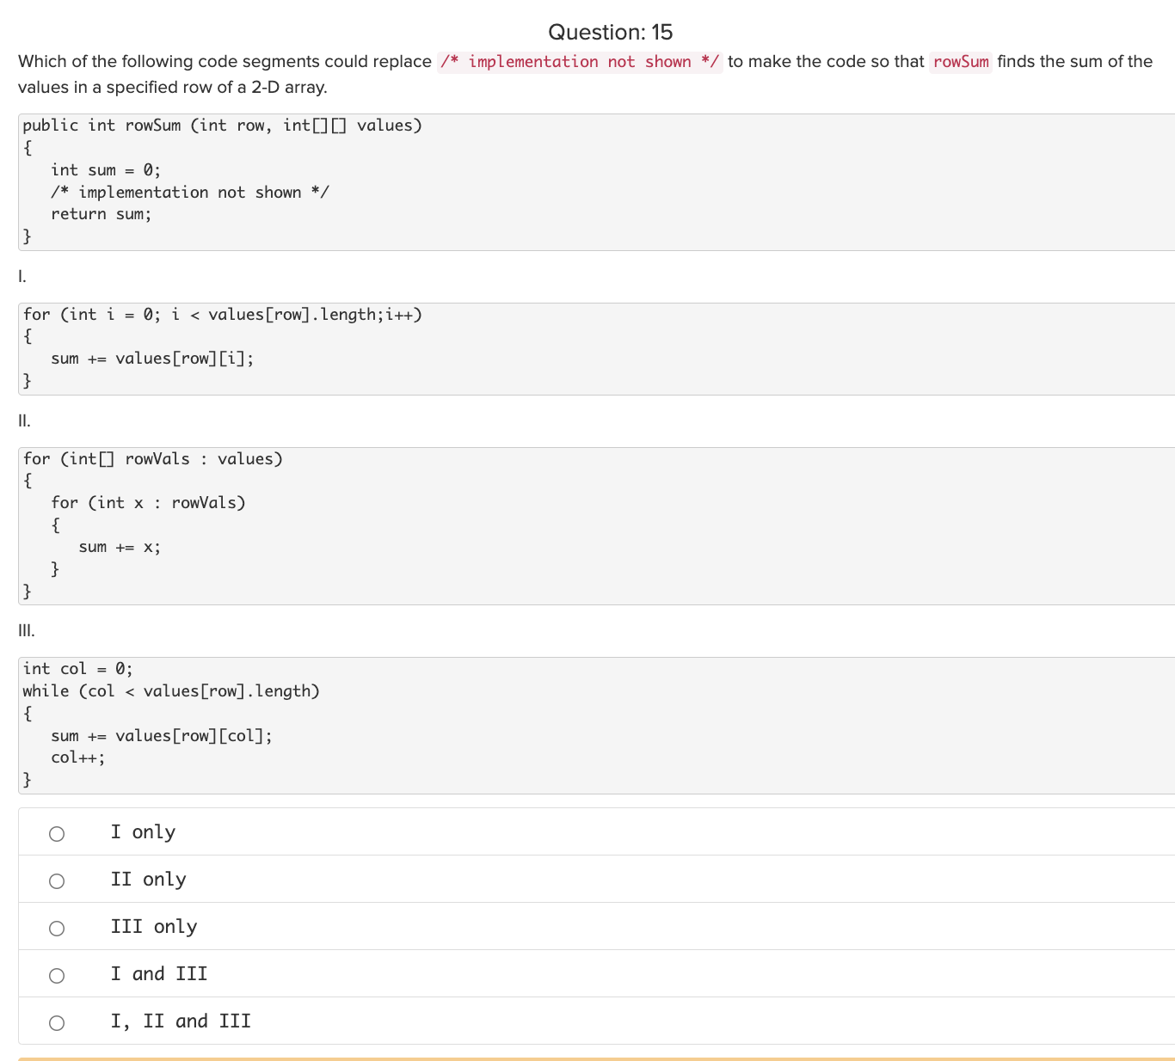This screenshot has height=1061, width=1175.
Task: Click the "II." segment label
Action: point(23,420)
